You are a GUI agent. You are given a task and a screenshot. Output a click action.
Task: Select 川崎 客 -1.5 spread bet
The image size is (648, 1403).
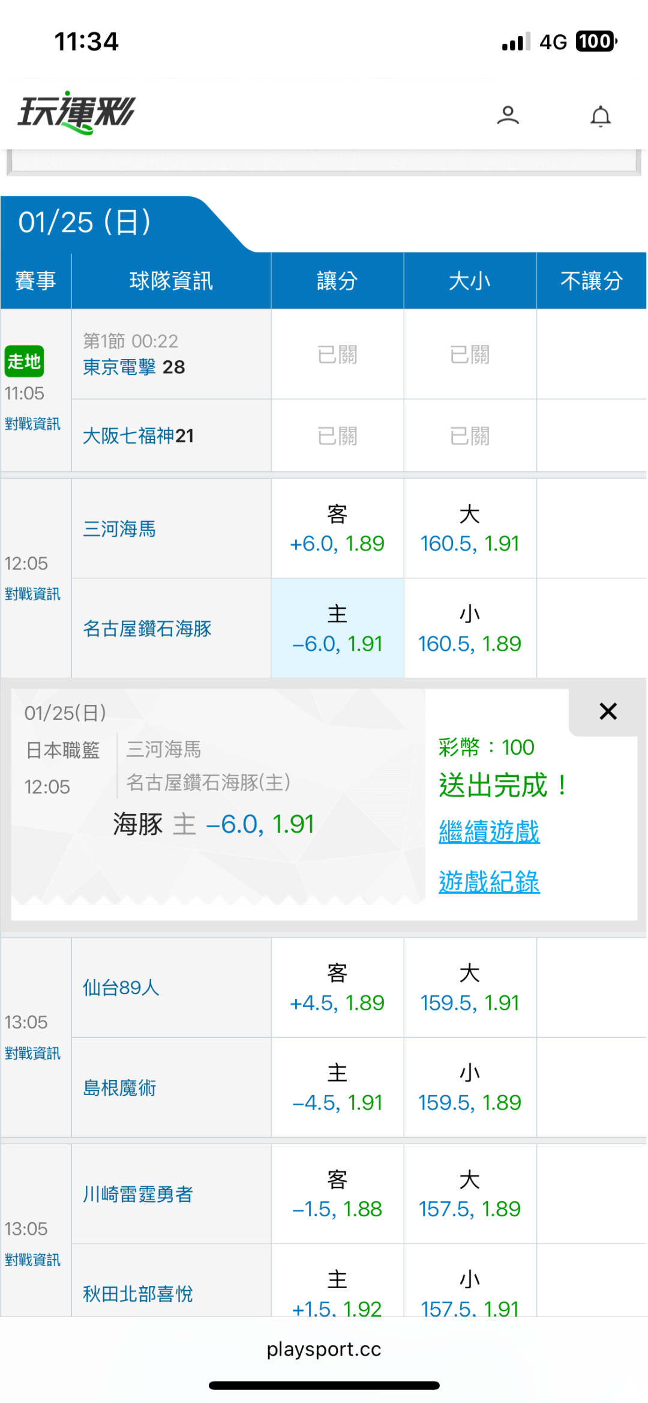(x=337, y=1195)
